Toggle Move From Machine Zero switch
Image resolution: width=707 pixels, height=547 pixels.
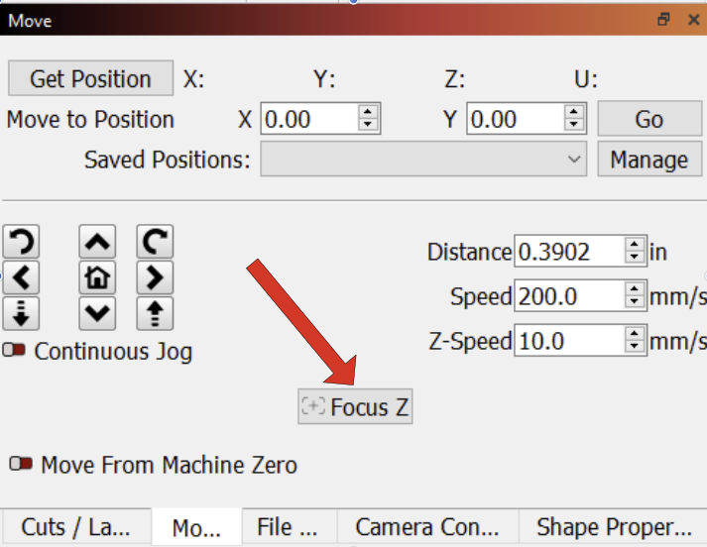(21, 464)
